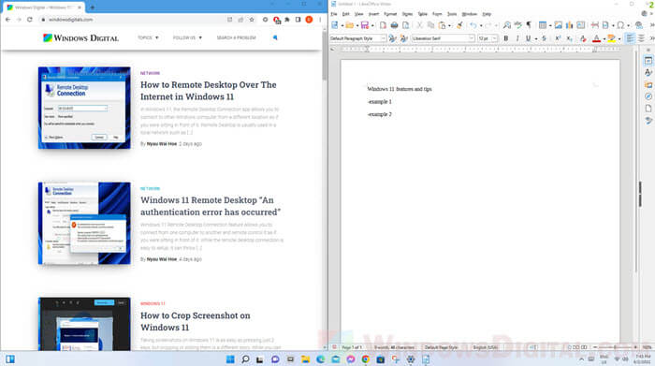Open the 12 pt font size dropdown

pos(495,38)
